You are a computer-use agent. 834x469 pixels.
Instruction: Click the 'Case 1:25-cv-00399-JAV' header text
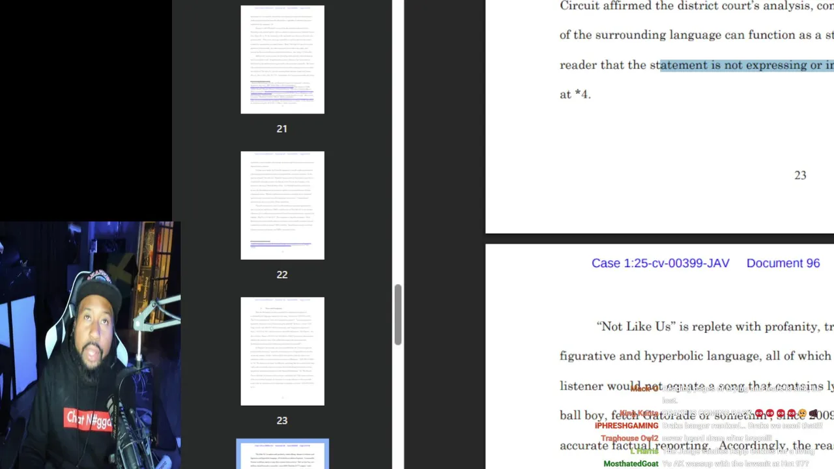tap(660, 263)
